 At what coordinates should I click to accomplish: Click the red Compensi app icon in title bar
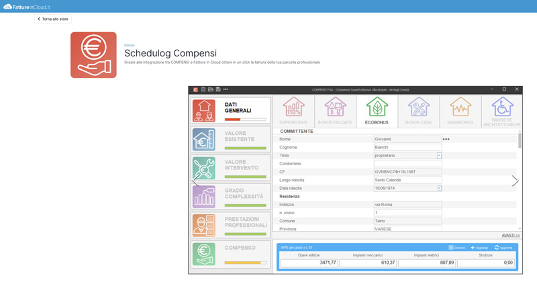[x=195, y=89]
